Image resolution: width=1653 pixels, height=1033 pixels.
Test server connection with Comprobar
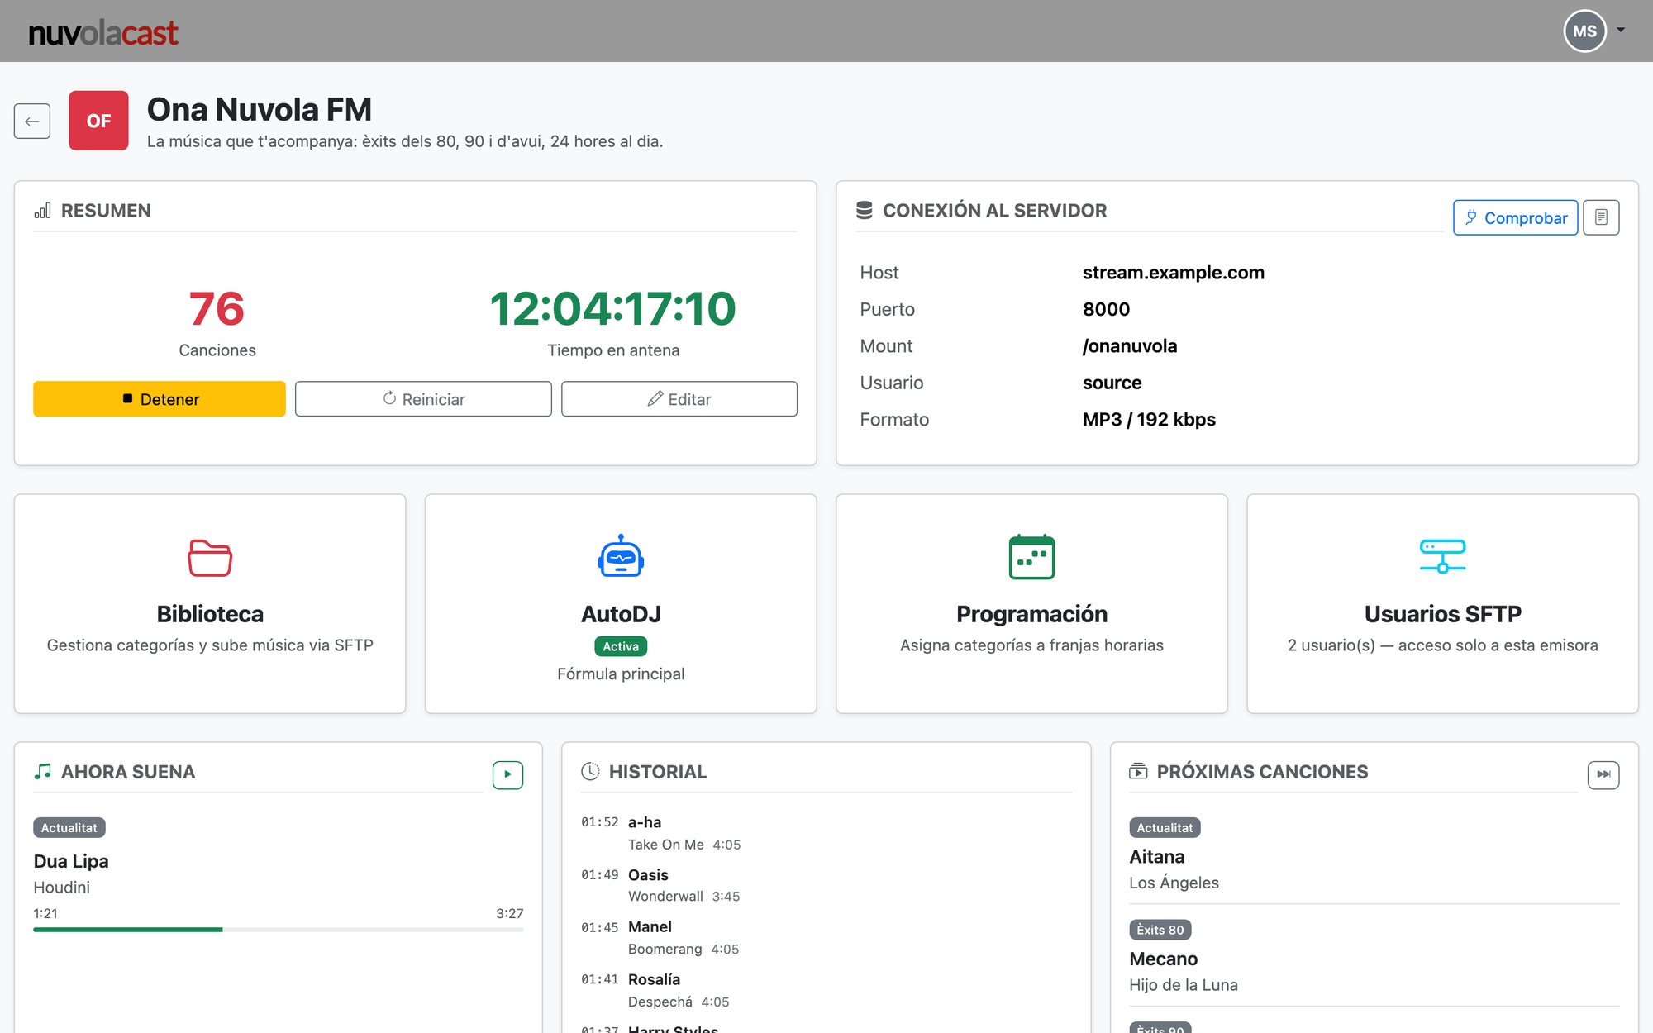[x=1516, y=217]
